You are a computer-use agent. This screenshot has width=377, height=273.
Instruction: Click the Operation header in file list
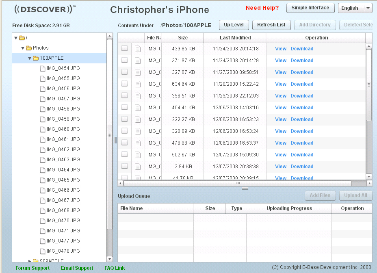[316, 38]
